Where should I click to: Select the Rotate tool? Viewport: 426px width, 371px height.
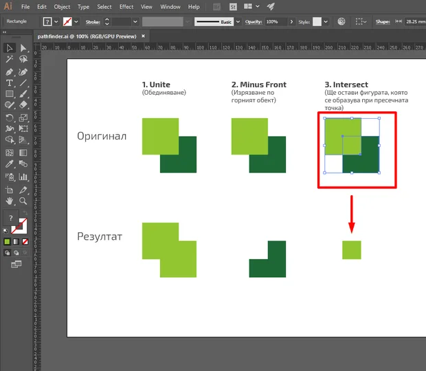click(x=10, y=118)
